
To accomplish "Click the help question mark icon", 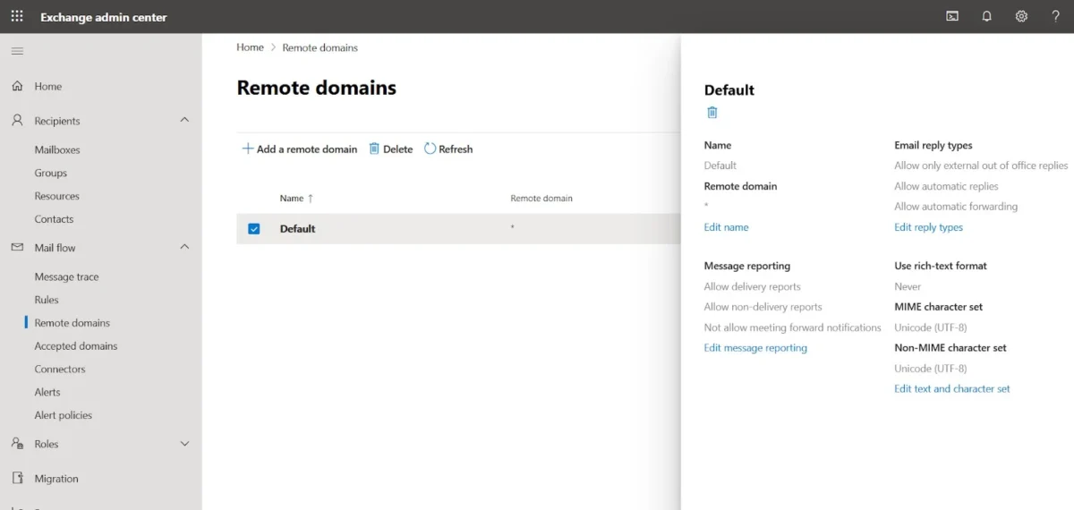I will (1055, 16).
